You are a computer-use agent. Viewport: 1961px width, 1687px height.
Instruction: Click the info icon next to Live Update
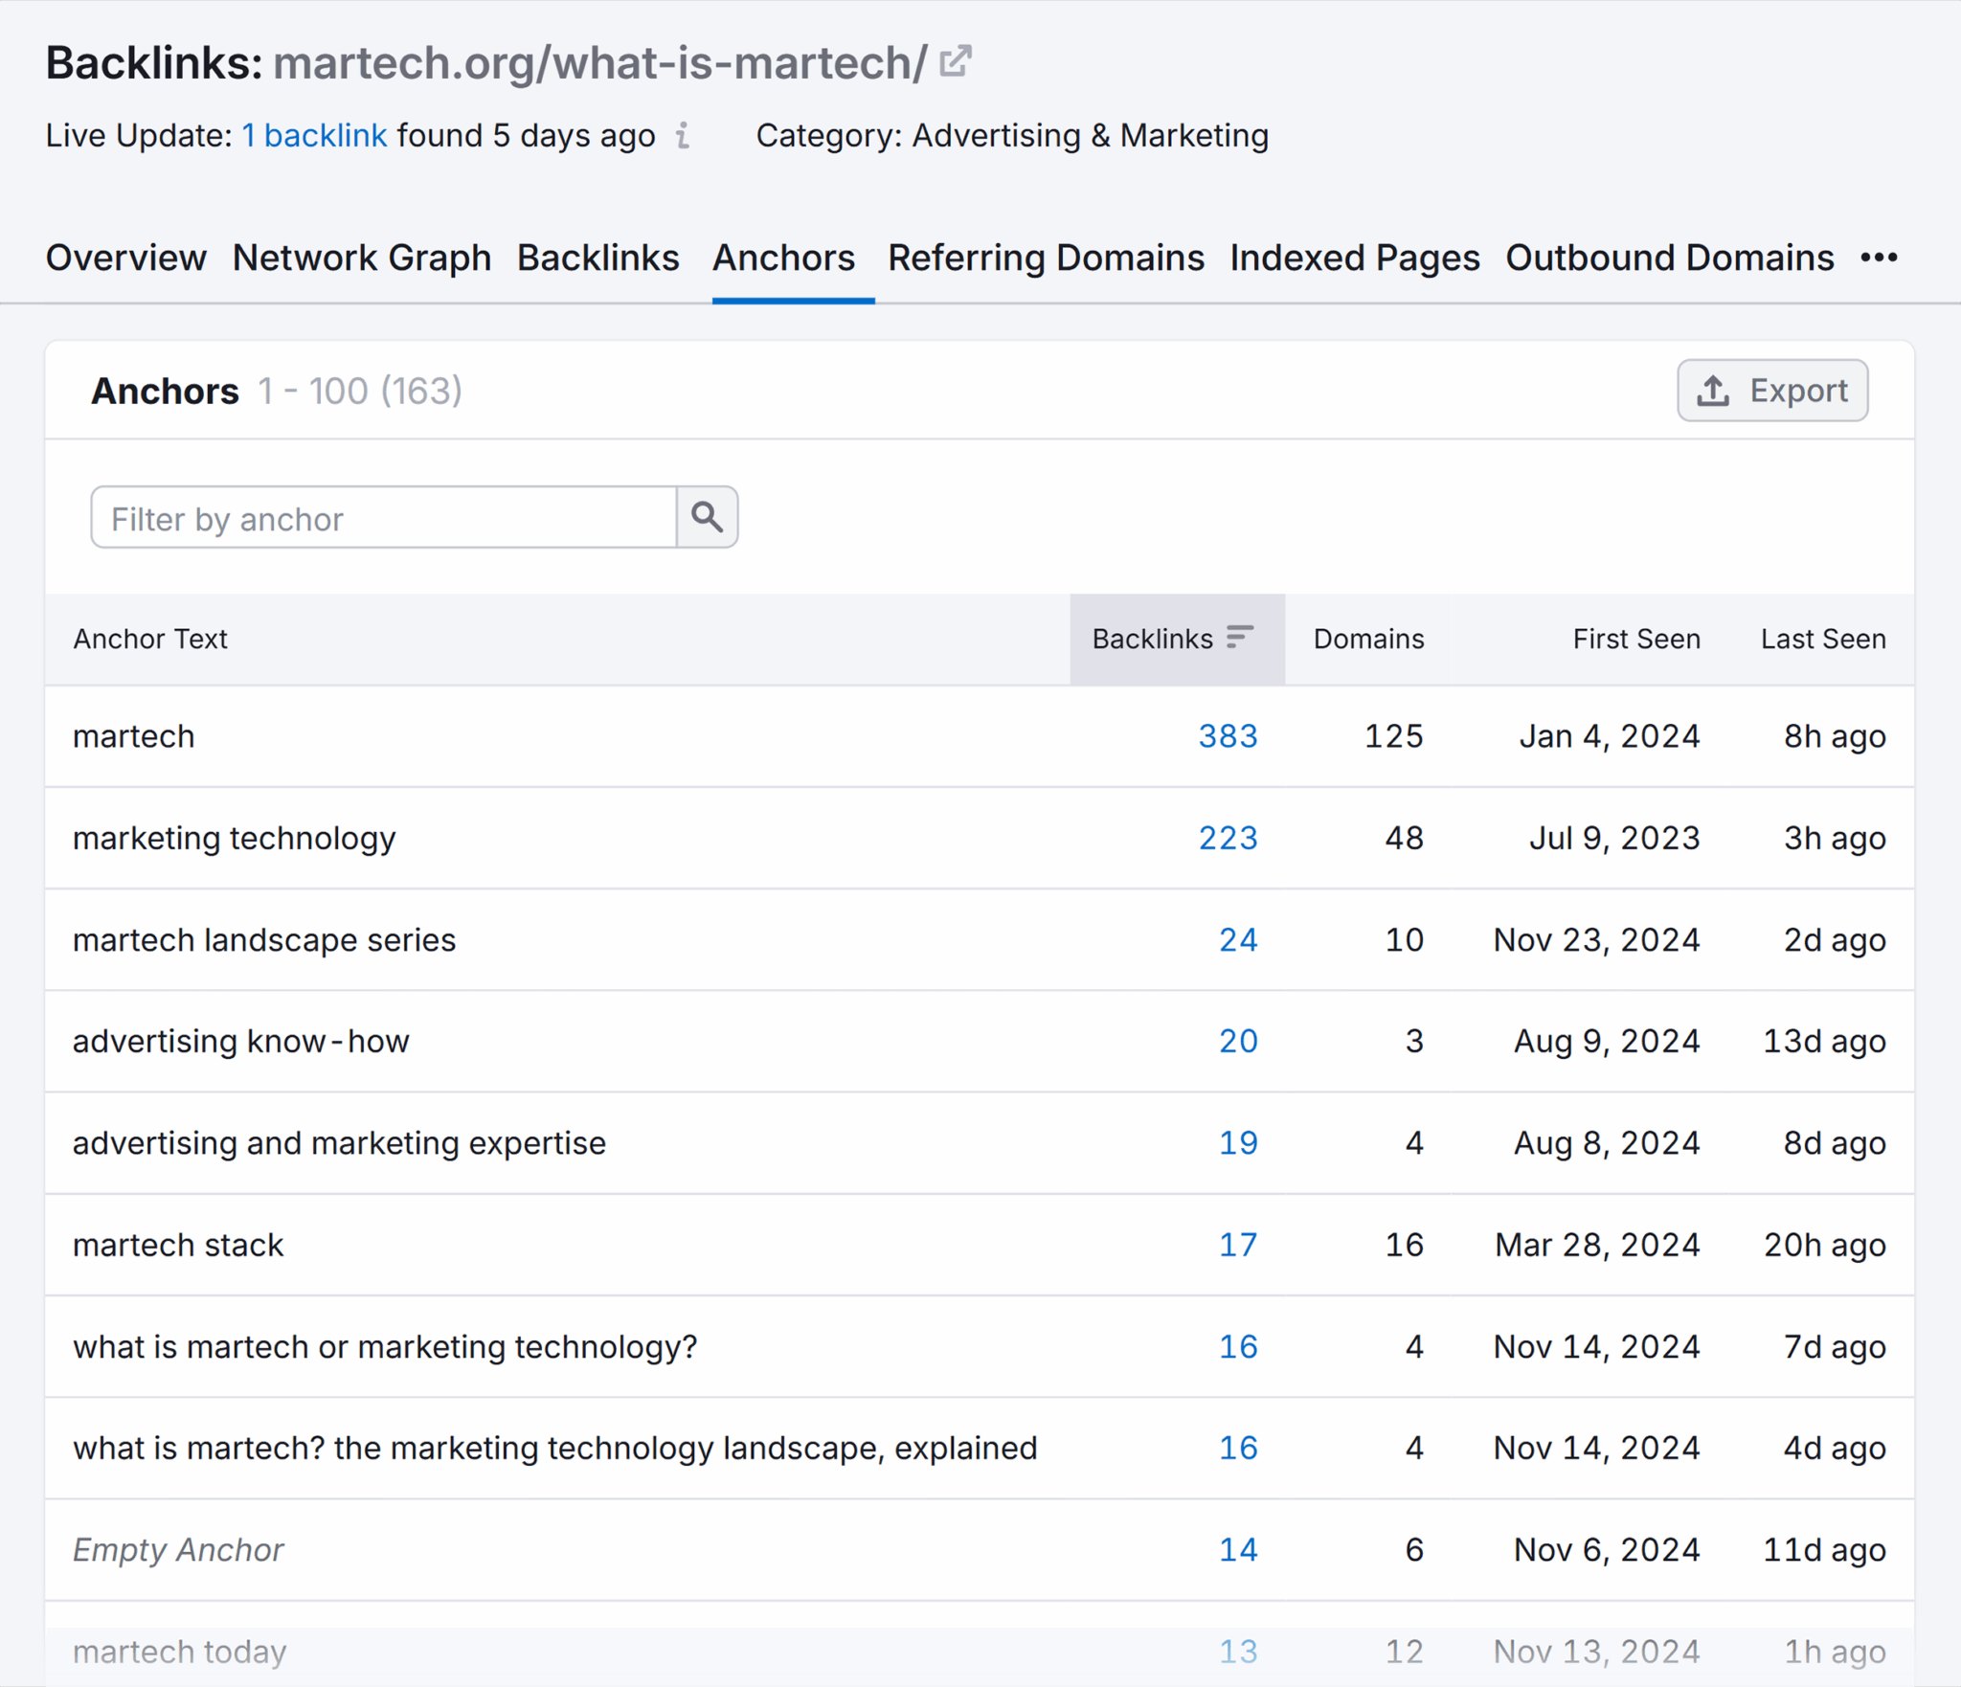[x=683, y=137]
